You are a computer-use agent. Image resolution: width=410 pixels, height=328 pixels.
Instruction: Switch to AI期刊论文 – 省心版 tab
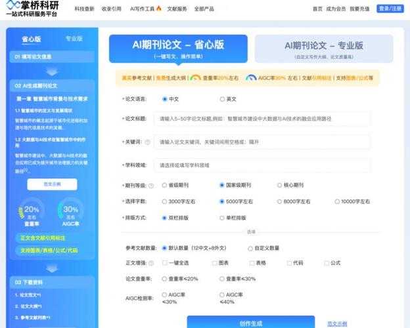coord(178,49)
